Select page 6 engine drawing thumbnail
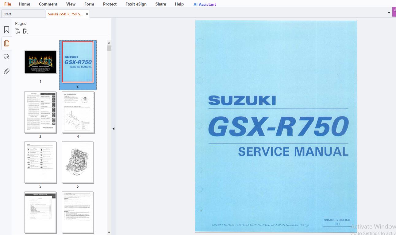Screen dimensions: 396x235 tap(78, 162)
